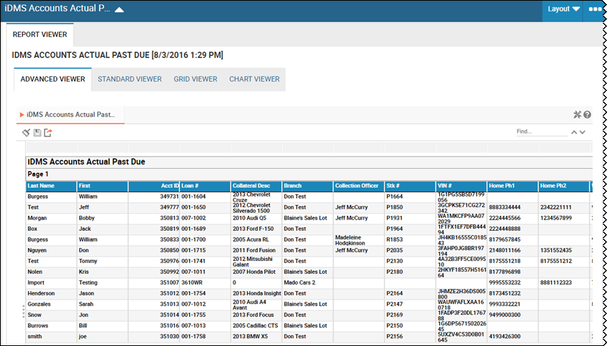Click the Home Ph2 column header

click(x=564, y=186)
